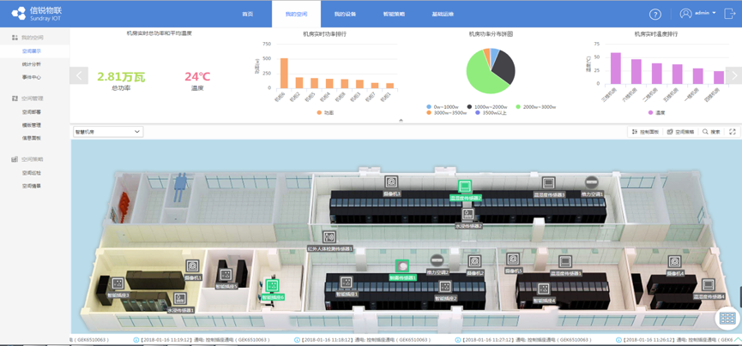This screenshot has height=346, width=742.
Task: Click the logout icon in header
Action: (x=729, y=14)
